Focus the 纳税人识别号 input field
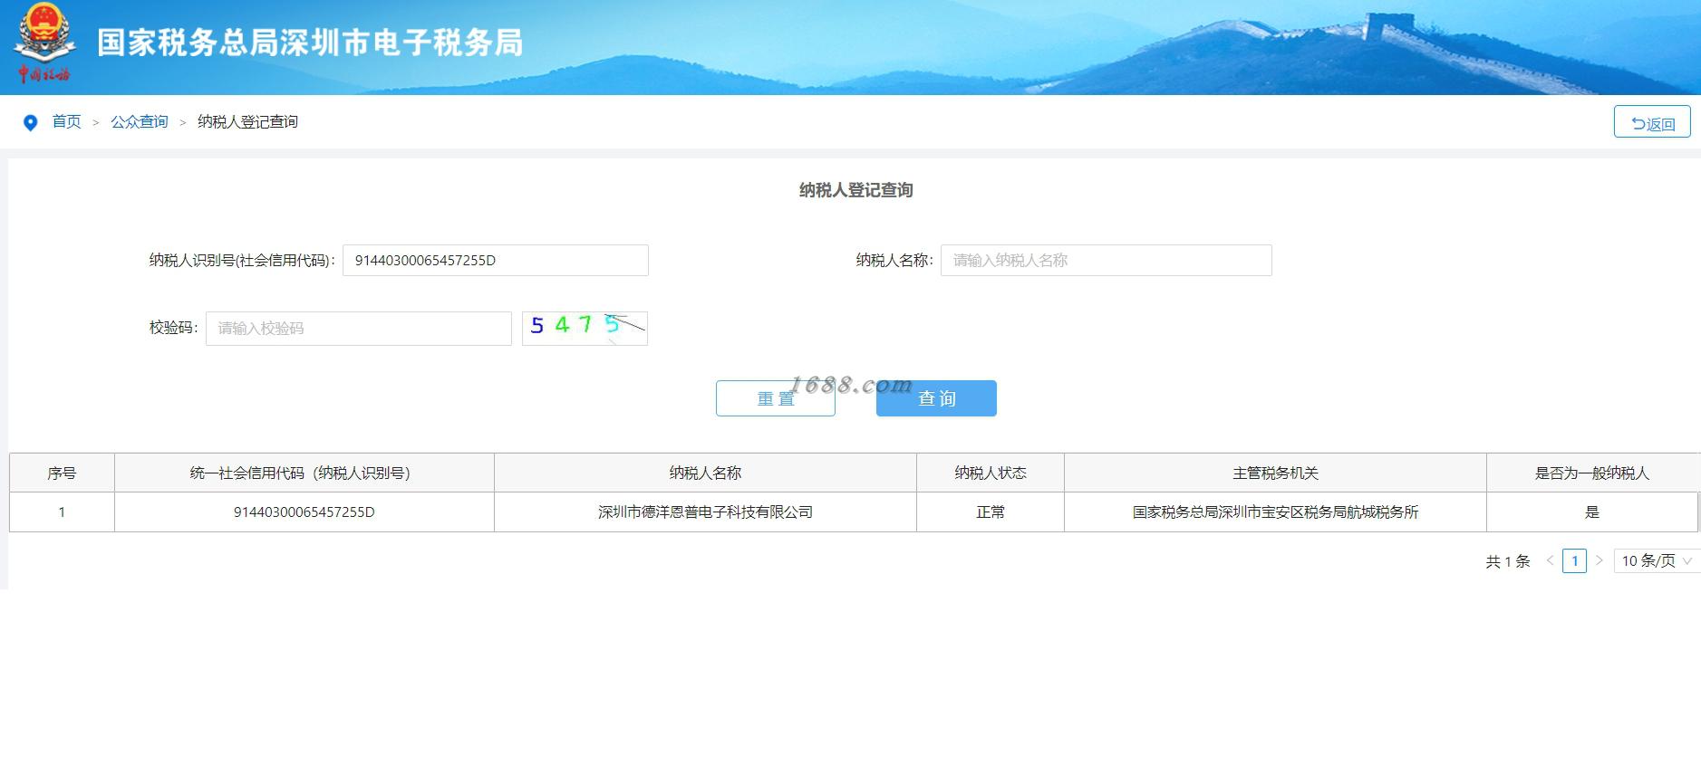1701x765 pixels. point(496,260)
